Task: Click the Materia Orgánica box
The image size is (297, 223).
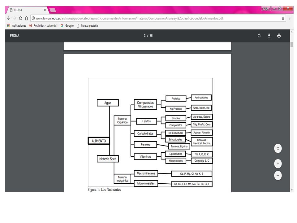Action: (x=123, y=120)
